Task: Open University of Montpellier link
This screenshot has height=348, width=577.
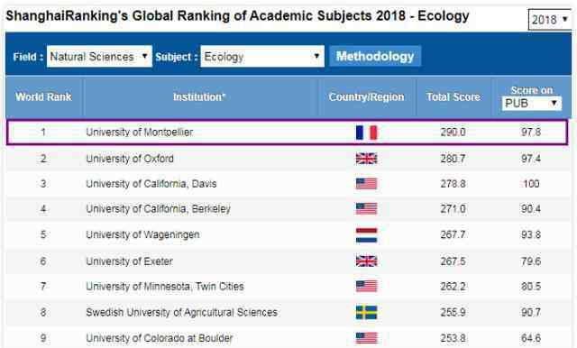Action: (140, 132)
